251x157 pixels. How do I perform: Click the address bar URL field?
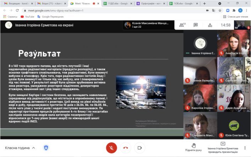click(x=107, y=10)
